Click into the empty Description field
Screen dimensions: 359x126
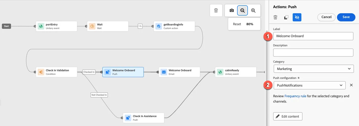coord(313,52)
